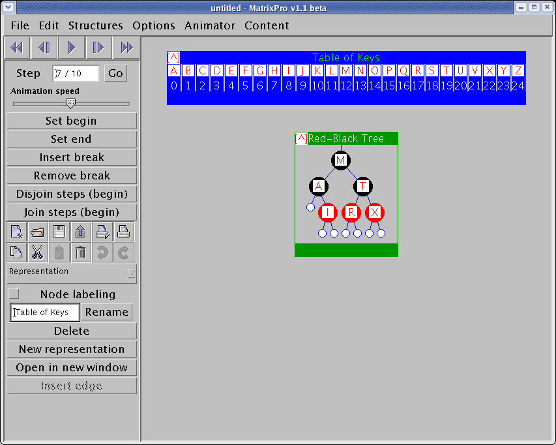Click the greyed-out Undo arrow icon

click(x=102, y=253)
